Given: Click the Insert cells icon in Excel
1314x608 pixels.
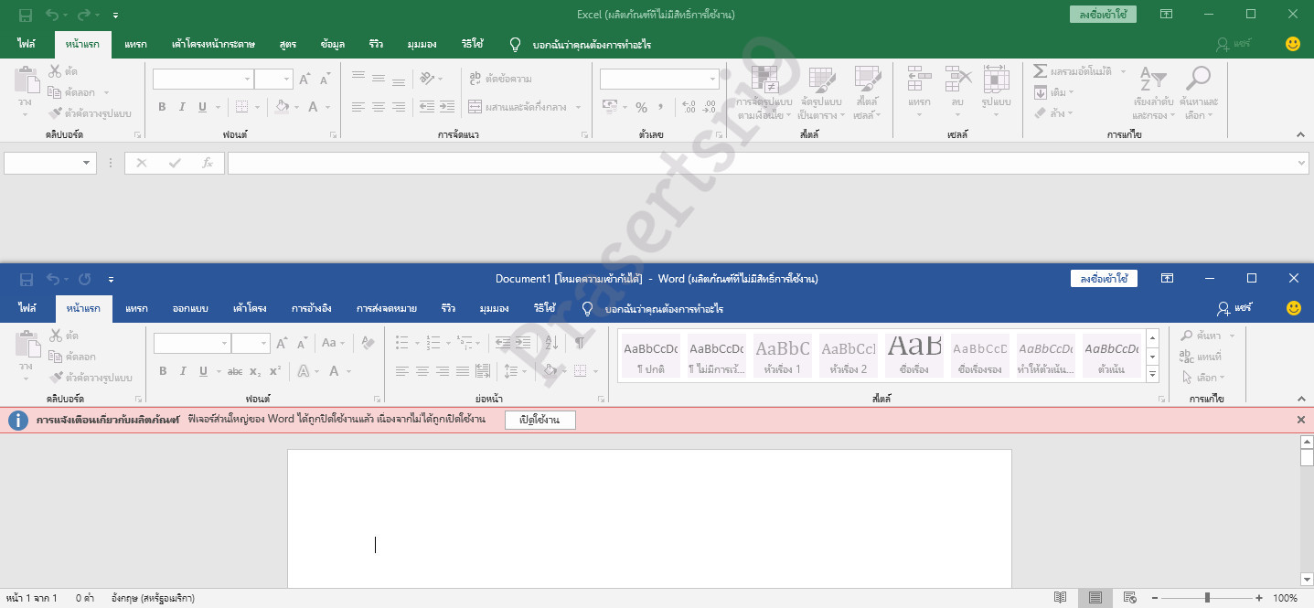Looking at the screenshot, I should [x=919, y=79].
